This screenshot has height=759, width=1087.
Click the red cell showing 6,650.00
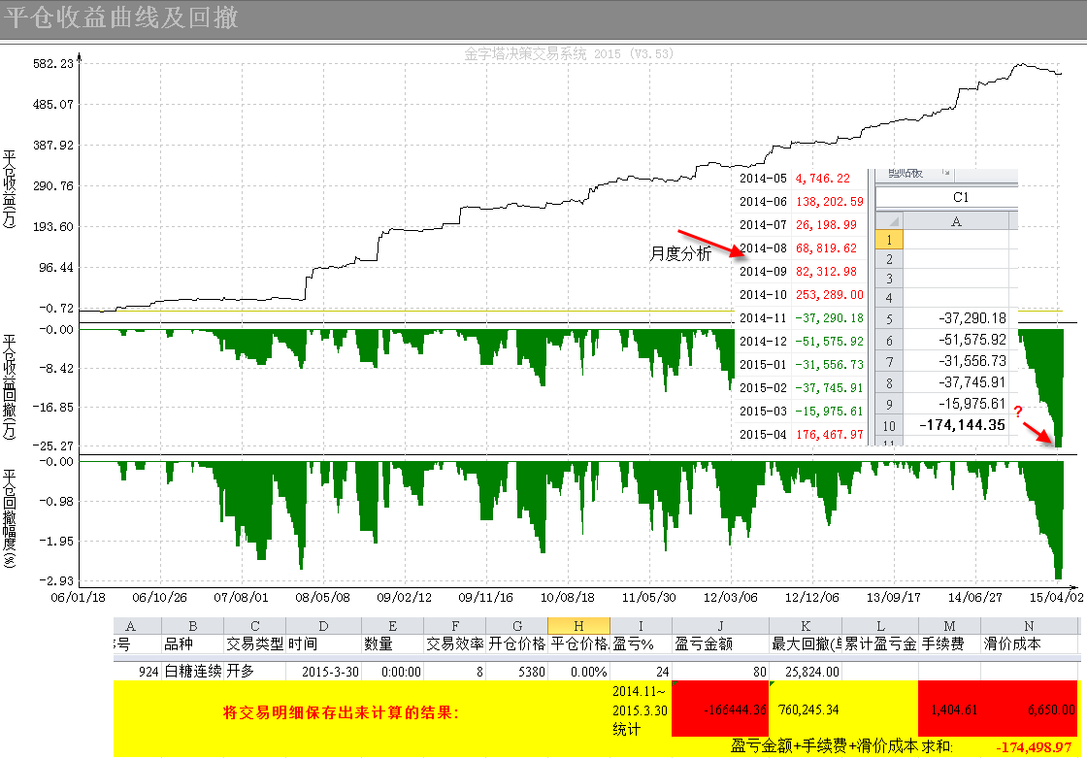pyautogui.click(x=1029, y=709)
